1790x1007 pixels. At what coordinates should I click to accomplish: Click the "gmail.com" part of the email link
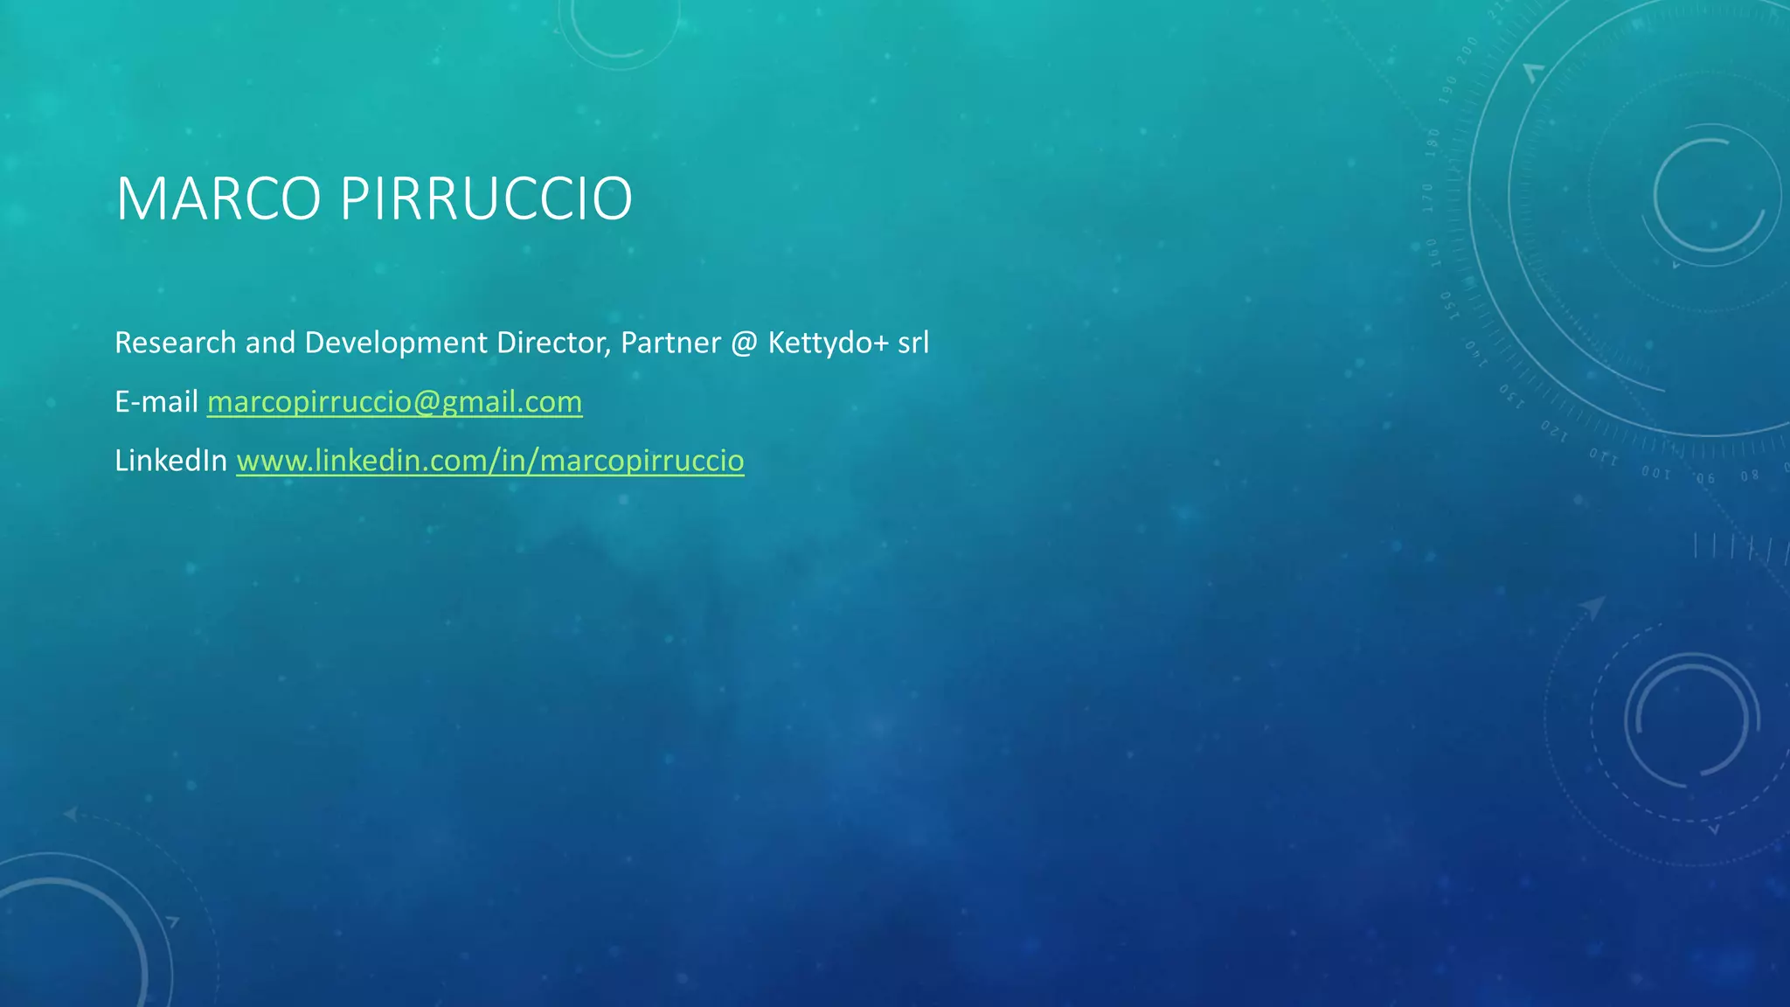click(511, 402)
